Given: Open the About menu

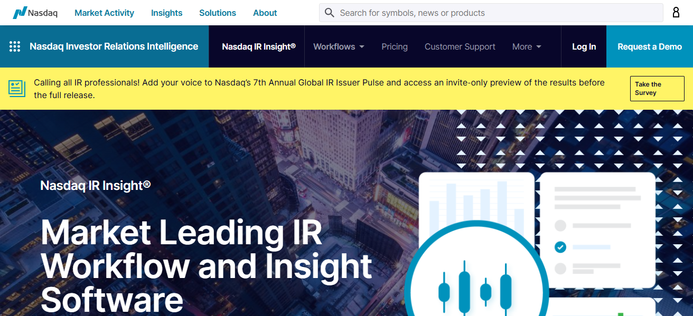Looking at the screenshot, I should point(265,13).
